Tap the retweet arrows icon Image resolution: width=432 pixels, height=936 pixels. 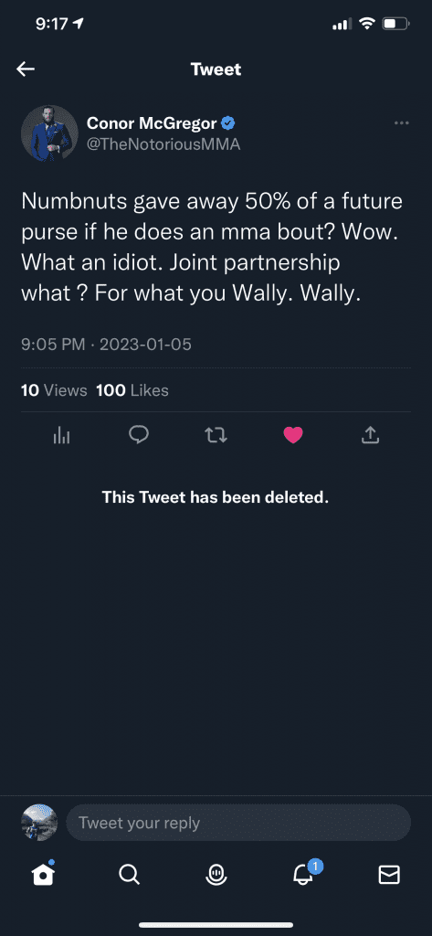pyautogui.click(x=216, y=436)
